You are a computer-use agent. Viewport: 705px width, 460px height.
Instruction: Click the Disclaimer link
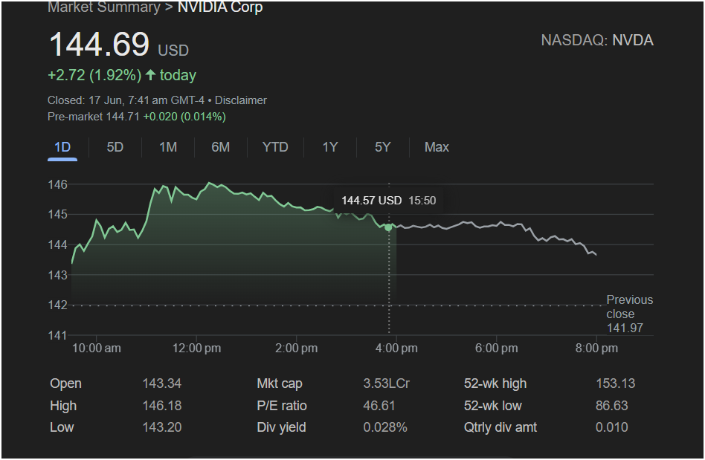click(x=241, y=100)
